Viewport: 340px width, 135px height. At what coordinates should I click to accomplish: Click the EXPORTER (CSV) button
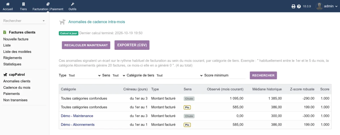[132, 45]
